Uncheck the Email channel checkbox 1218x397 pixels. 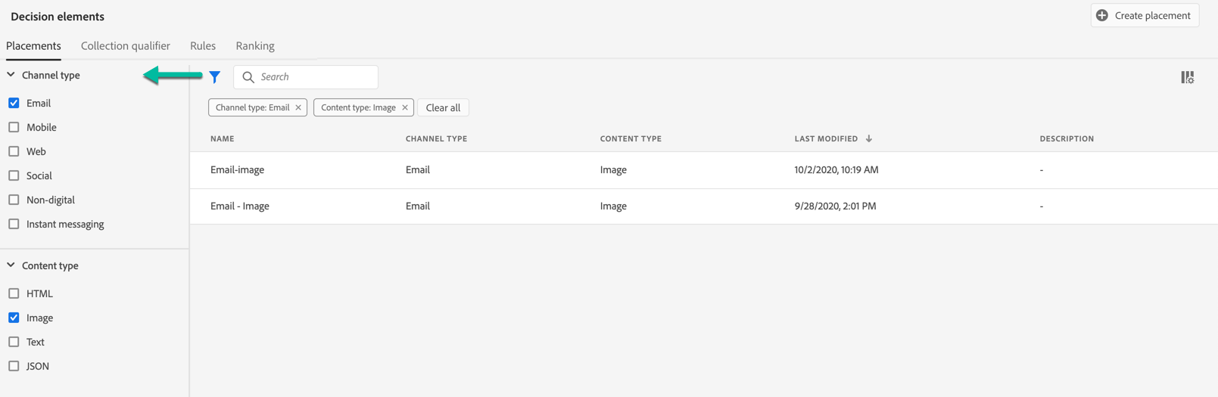tap(14, 103)
